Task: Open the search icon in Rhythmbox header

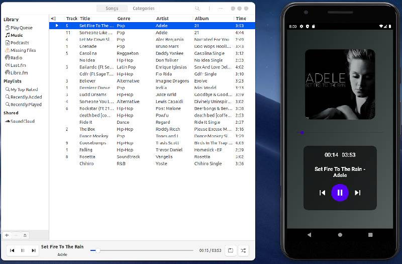Action: pyautogui.click(x=197, y=9)
